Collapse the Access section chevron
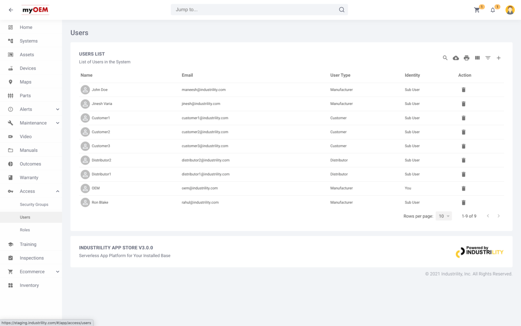Viewport: 521px width, 326px height. [57, 191]
